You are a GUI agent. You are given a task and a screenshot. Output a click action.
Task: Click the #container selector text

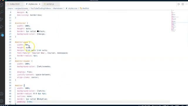(x=20, y=23)
